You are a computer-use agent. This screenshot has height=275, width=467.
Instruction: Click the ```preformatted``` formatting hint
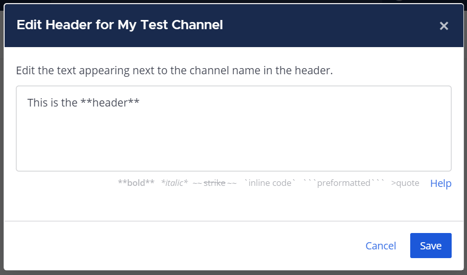(x=343, y=183)
